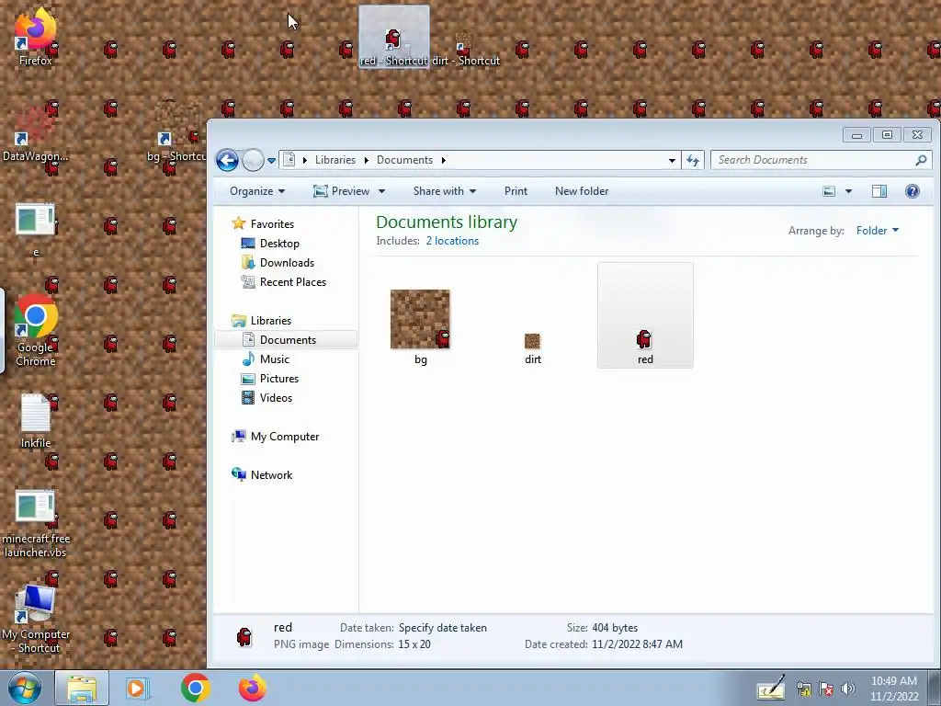Select the desktop file named e
Image resolution: width=941 pixels, height=706 pixels.
point(36,229)
